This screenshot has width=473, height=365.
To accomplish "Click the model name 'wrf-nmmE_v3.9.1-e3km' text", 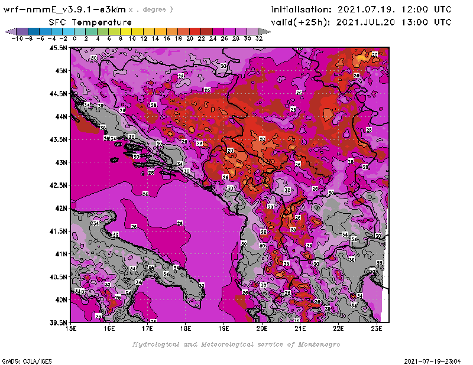I will point(64,9).
